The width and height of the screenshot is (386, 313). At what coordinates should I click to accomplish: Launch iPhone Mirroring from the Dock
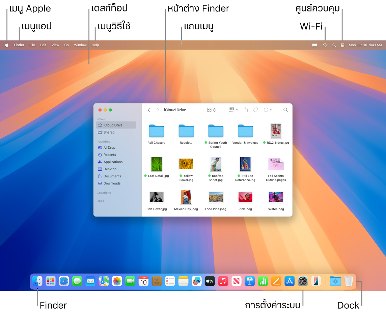(316, 281)
